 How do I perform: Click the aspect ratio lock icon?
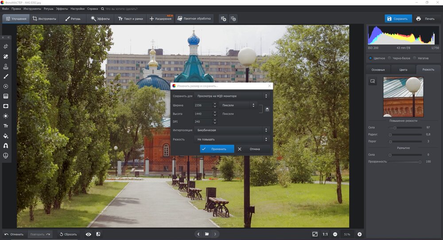267,109
